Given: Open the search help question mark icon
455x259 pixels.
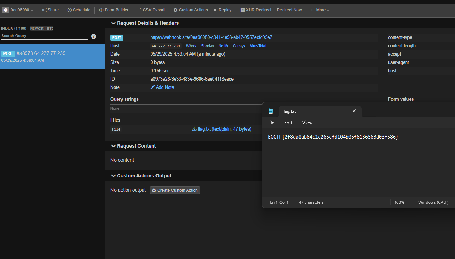Looking at the screenshot, I should coord(94,36).
